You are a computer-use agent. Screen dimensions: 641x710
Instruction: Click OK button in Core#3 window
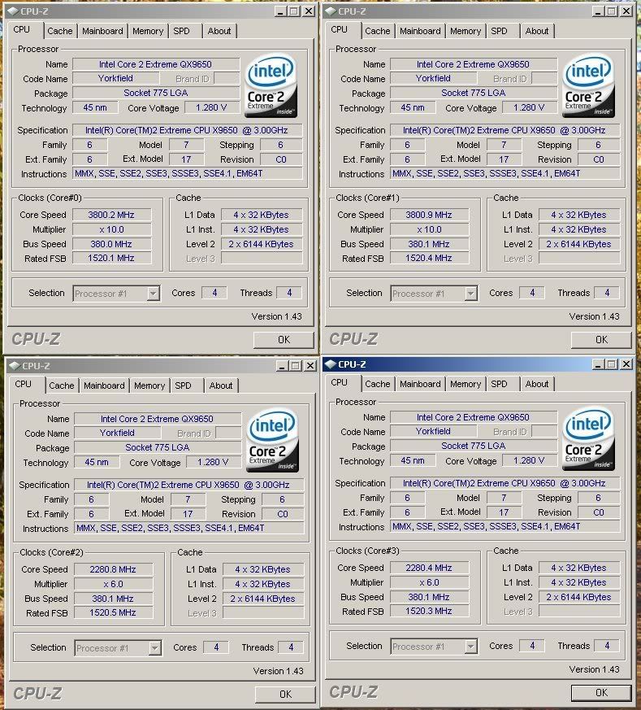[601, 692]
